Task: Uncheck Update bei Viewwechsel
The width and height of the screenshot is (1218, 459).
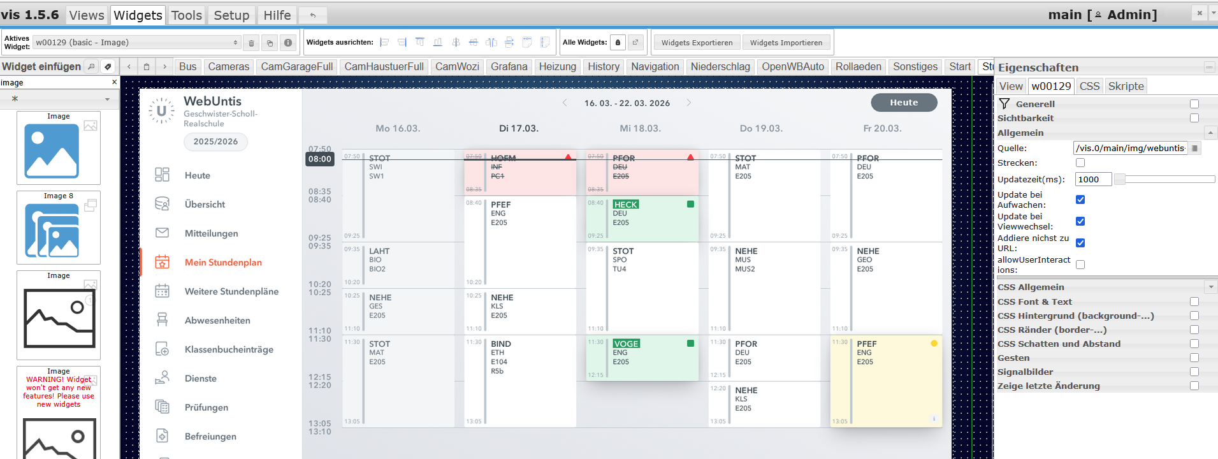Action: point(1080,221)
